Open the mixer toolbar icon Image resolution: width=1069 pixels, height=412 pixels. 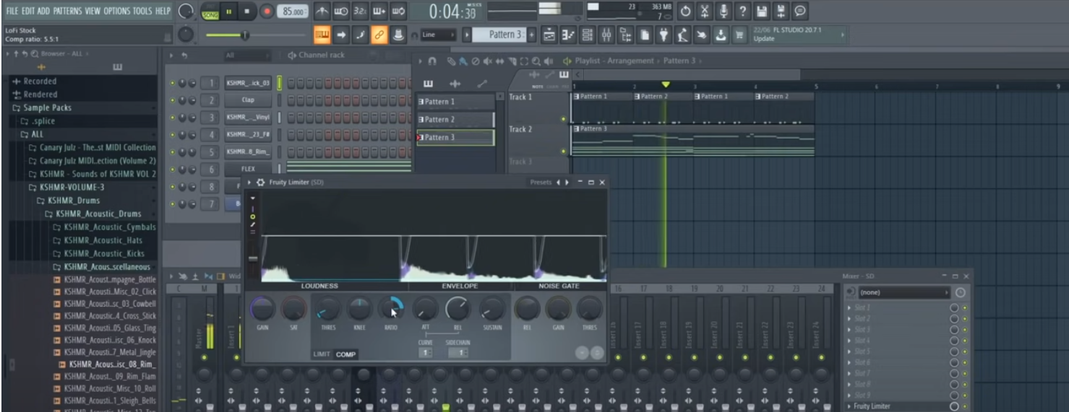point(606,35)
